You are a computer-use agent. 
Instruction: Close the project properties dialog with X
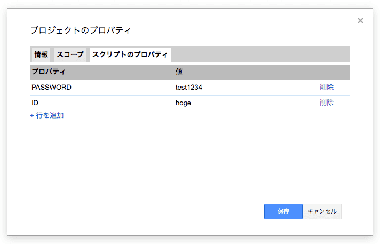click(x=360, y=21)
